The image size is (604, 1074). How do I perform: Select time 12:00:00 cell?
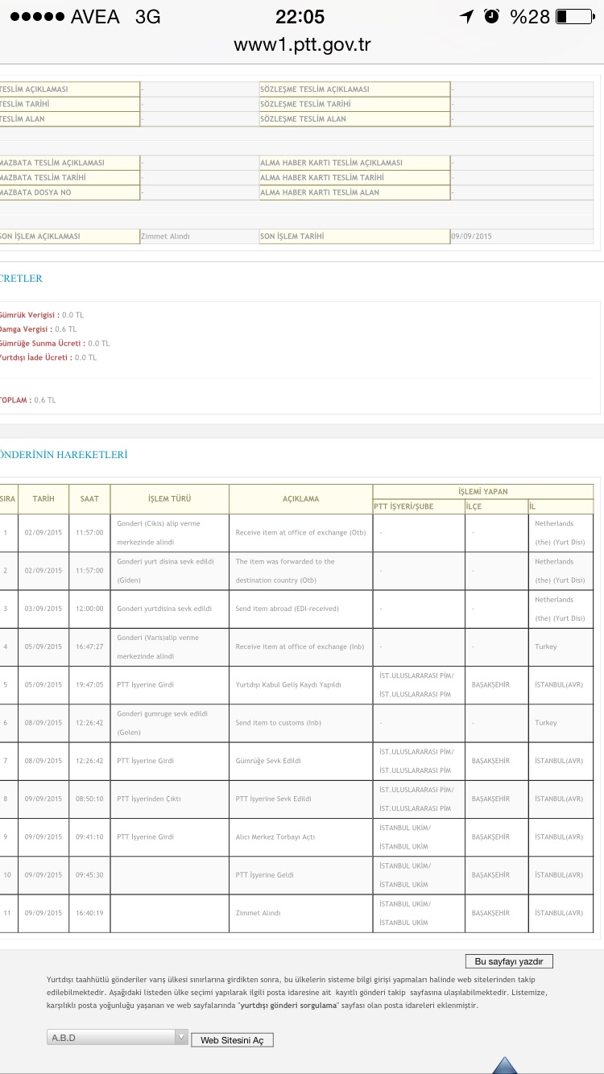click(x=89, y=609)
